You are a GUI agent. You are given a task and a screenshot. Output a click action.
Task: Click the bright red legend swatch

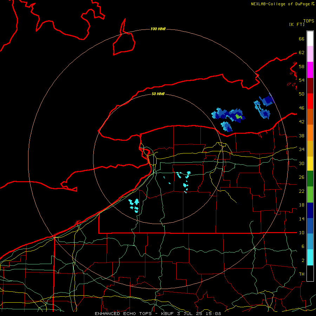click(x=310, y=101)
